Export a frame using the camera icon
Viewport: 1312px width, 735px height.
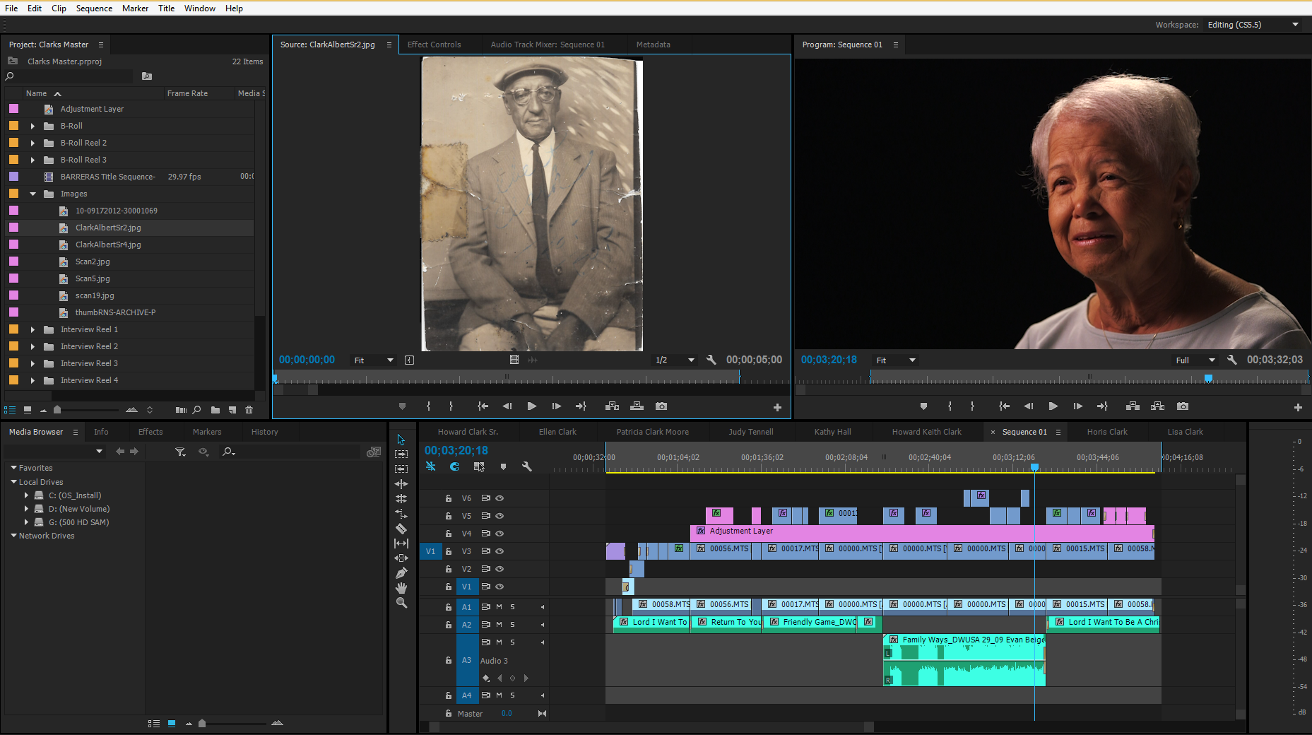coord(661,406)
